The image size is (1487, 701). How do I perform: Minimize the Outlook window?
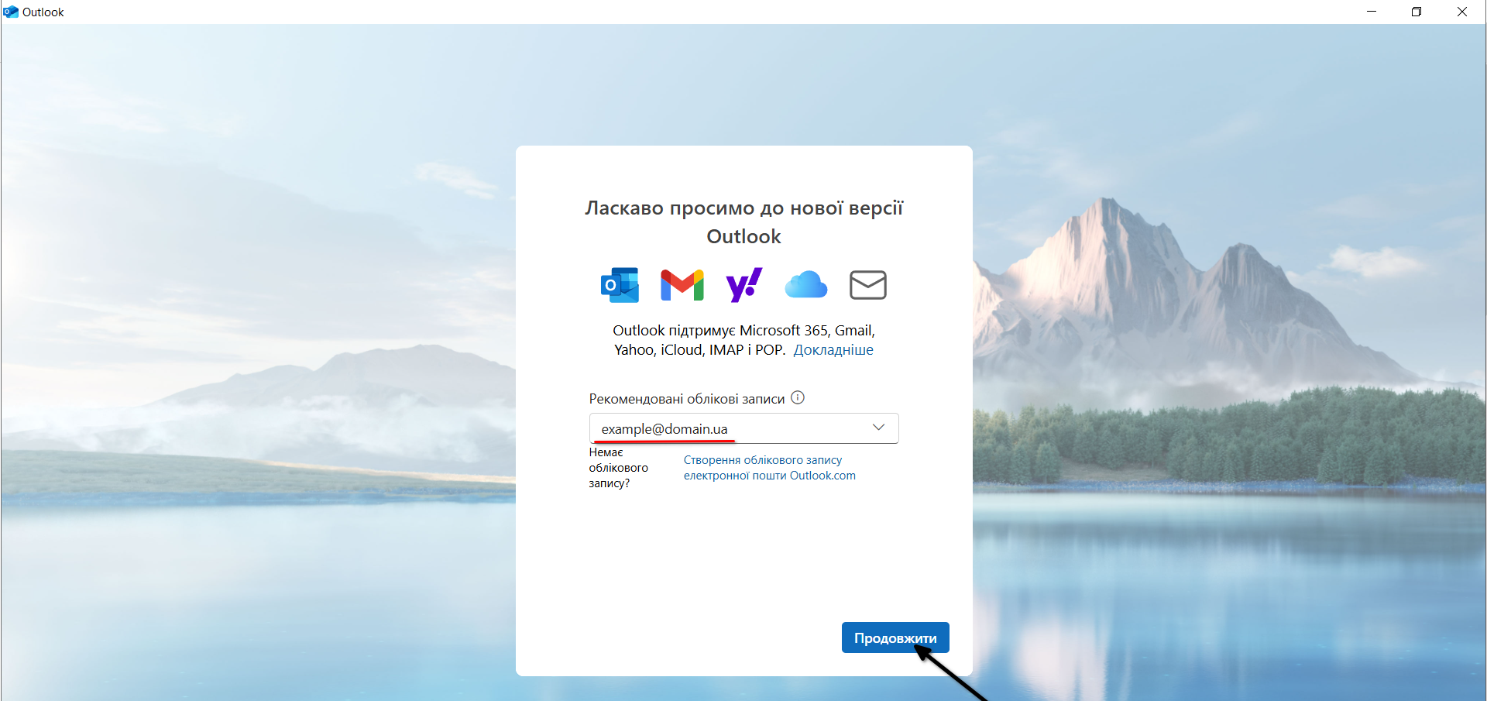[x=1372, y=12]
